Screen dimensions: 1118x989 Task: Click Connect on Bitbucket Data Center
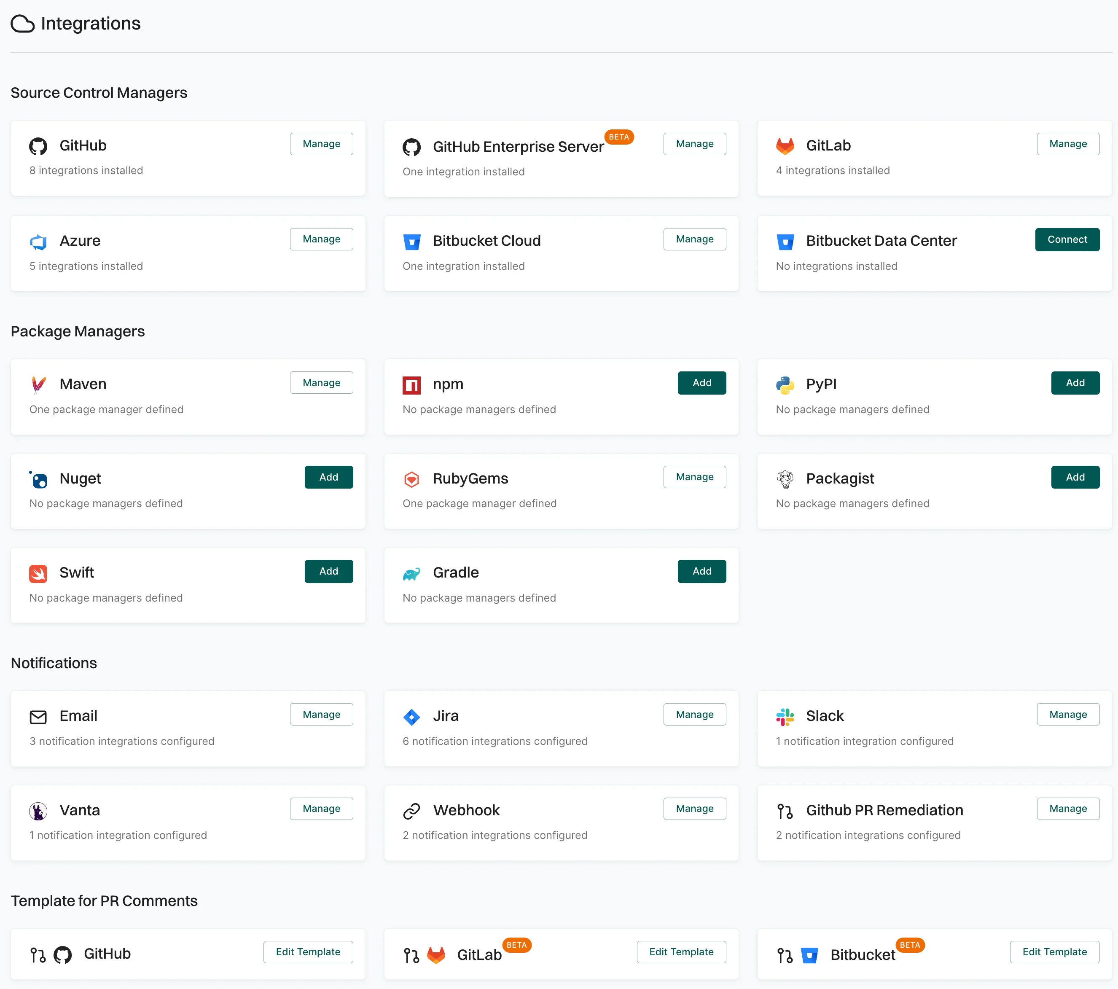tap(1067, 239)
